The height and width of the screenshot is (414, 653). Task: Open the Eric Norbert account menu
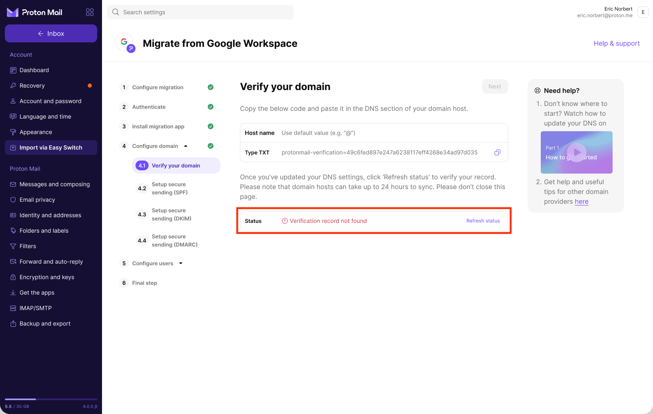[643, 12]
